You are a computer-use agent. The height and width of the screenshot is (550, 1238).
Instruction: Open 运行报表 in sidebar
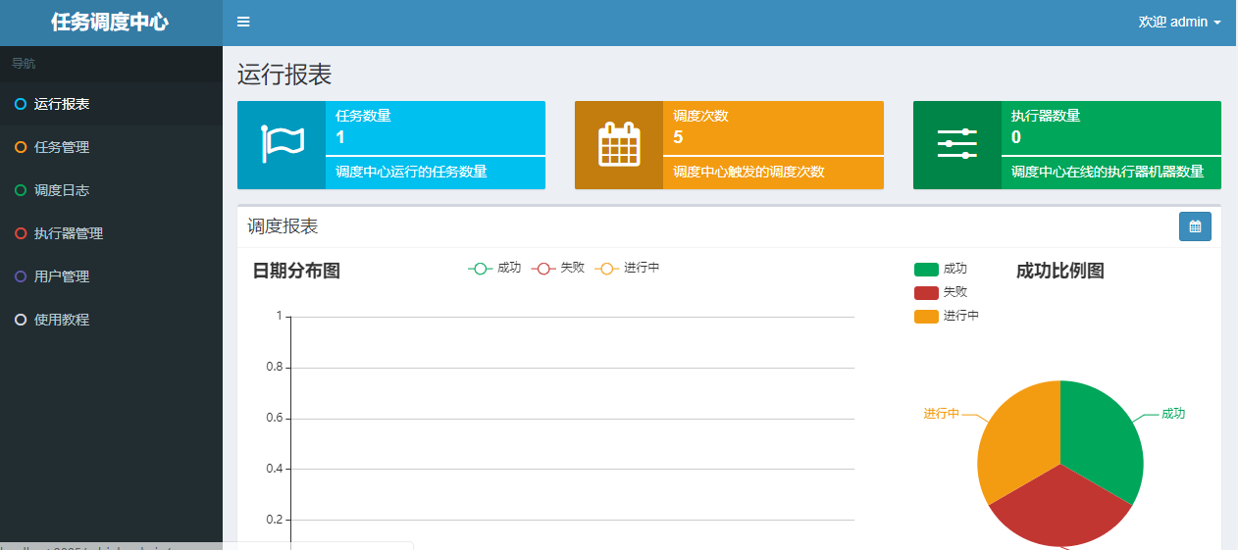(111, 104)
